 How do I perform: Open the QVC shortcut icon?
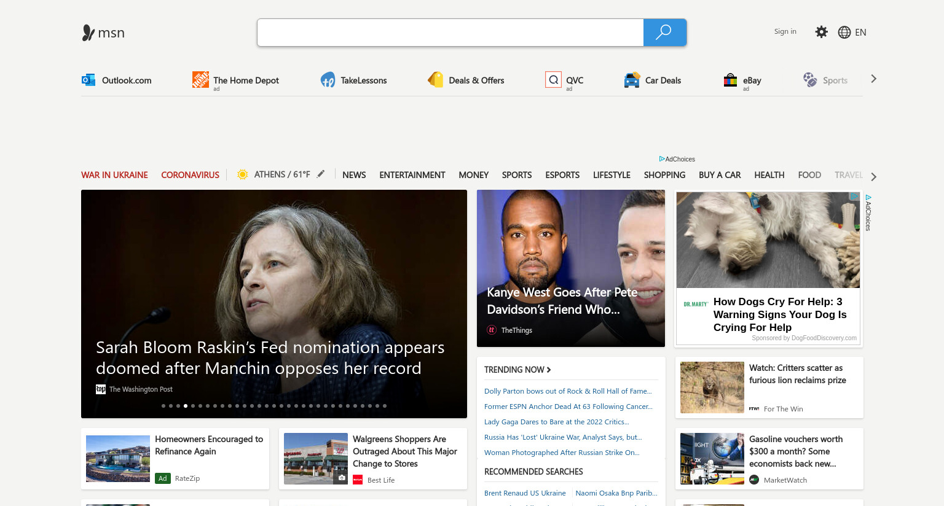(x=553, y=80)
